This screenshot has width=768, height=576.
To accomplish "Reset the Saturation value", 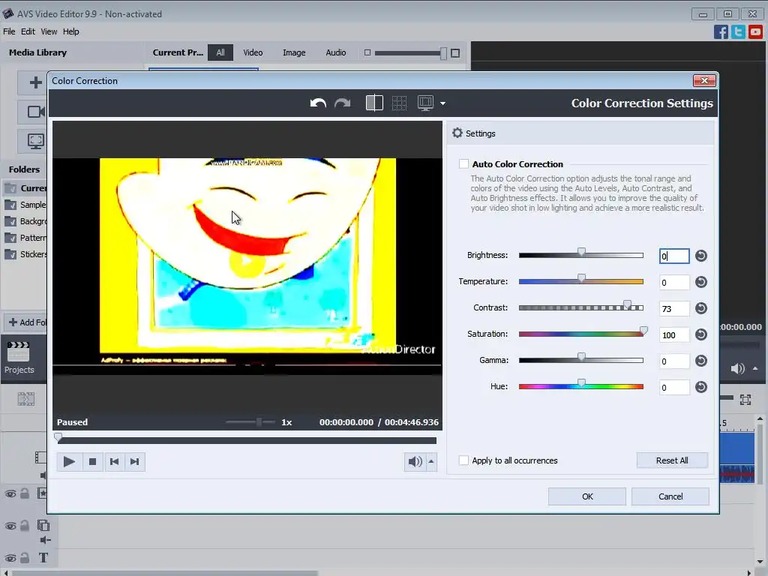I will pos(701,334).
